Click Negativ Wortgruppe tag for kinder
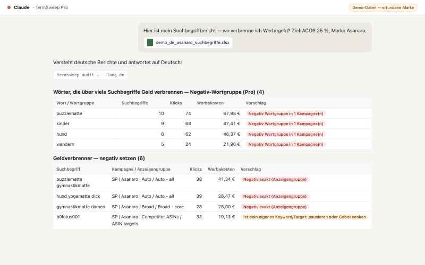The width and height of the screenshot is (425, 265). (286, 123)
